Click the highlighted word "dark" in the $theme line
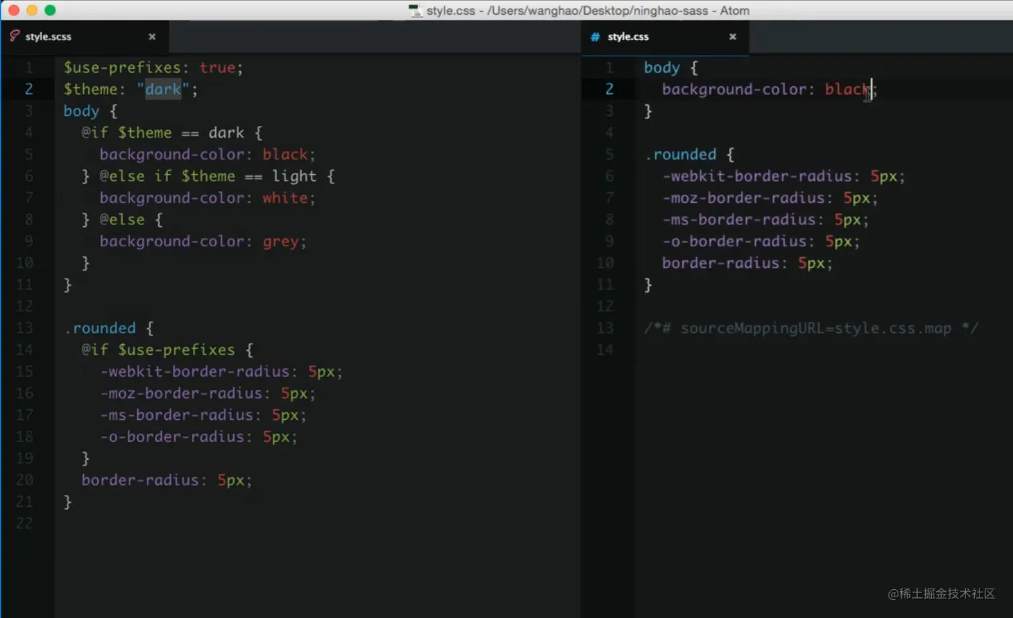The image size is (1013, 618). tap(163, 89)
